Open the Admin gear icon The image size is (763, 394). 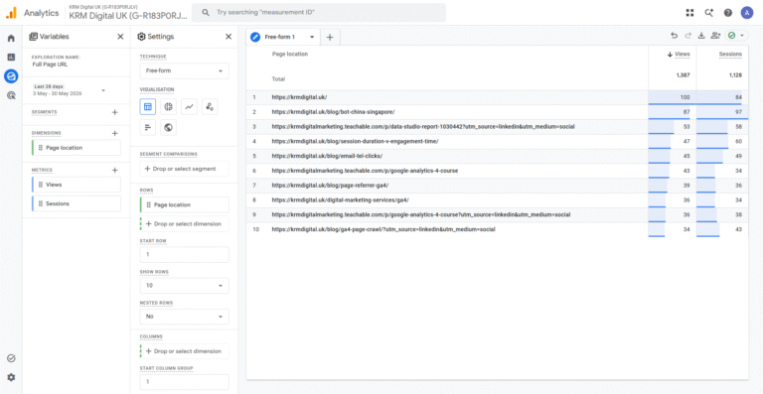tap(11, 377)
